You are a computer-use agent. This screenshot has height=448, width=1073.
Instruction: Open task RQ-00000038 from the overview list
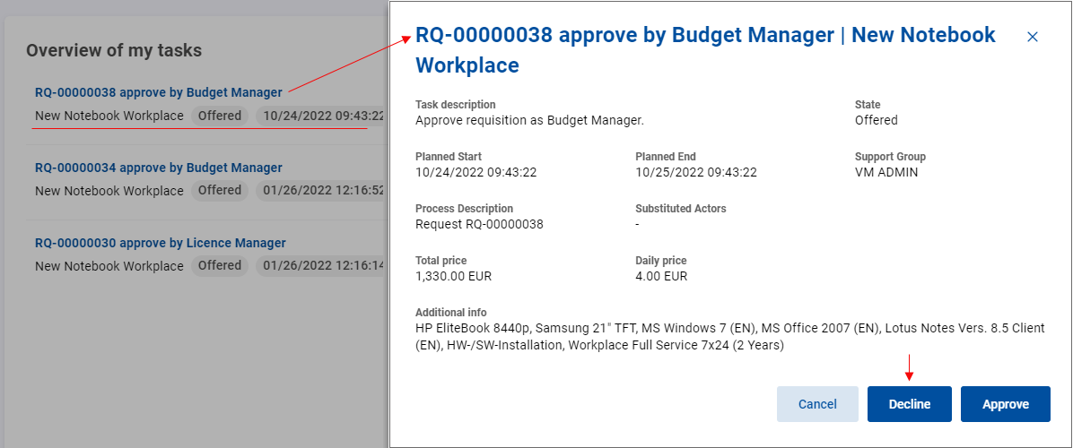[158, 91]
